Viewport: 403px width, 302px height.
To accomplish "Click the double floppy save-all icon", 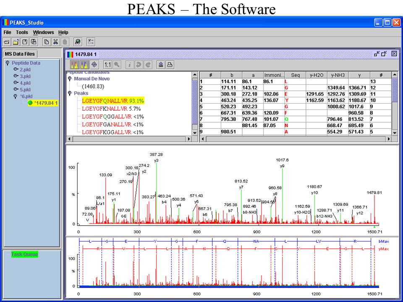I will pyautogui.click(x=34, y=42).
